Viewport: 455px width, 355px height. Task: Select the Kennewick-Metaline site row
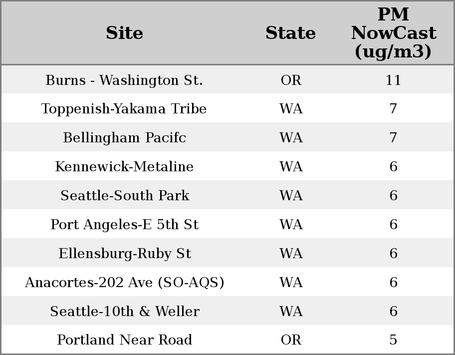(124, 167)
